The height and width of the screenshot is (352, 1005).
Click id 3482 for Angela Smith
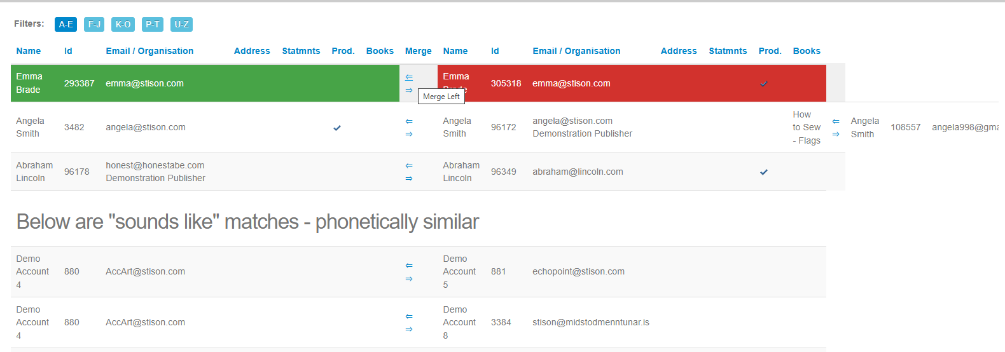pyautogui.click(x=74, y=127)
